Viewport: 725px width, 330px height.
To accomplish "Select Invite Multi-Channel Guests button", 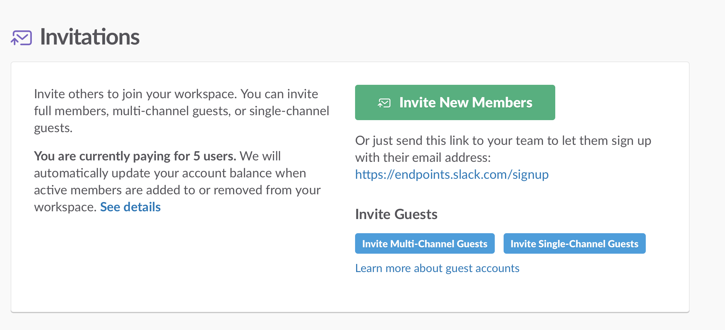I will click(x=425, y=243).
